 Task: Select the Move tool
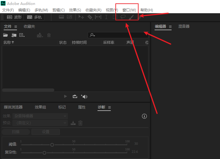click(x=81, y=17)
